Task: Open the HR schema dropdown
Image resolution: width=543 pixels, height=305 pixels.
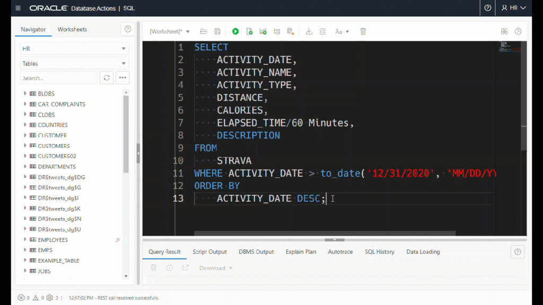Action: pyautogui.click(x=74, y=49)
